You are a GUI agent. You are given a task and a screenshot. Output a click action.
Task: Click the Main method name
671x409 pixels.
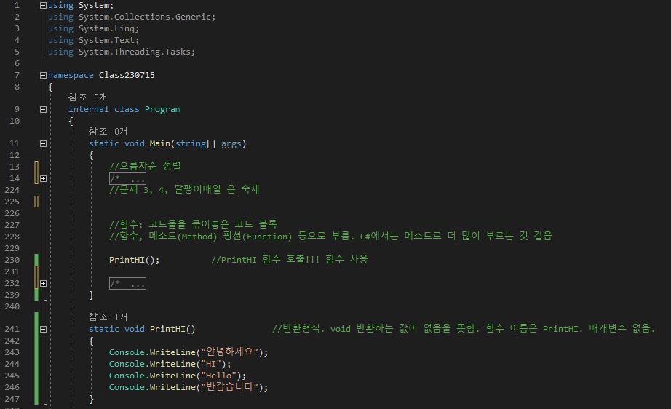point(159,143)
